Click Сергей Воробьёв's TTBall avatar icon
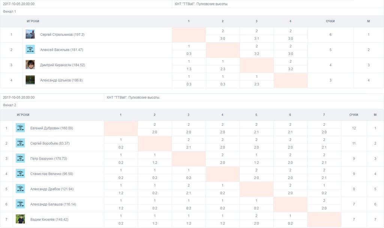Image resolution: width=384 pixels, height=228 pixels. [x=20, y=143]
